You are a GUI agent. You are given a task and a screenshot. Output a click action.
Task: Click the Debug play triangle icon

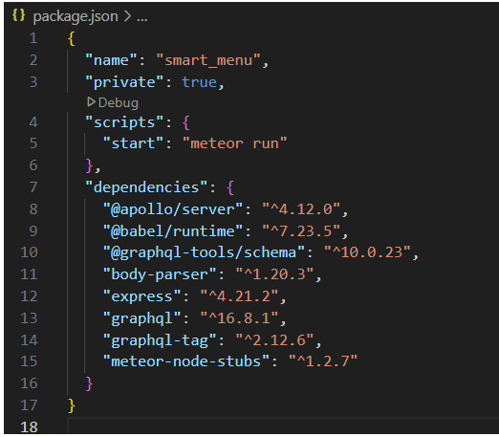pyautogui.click(x=91, y=102)
